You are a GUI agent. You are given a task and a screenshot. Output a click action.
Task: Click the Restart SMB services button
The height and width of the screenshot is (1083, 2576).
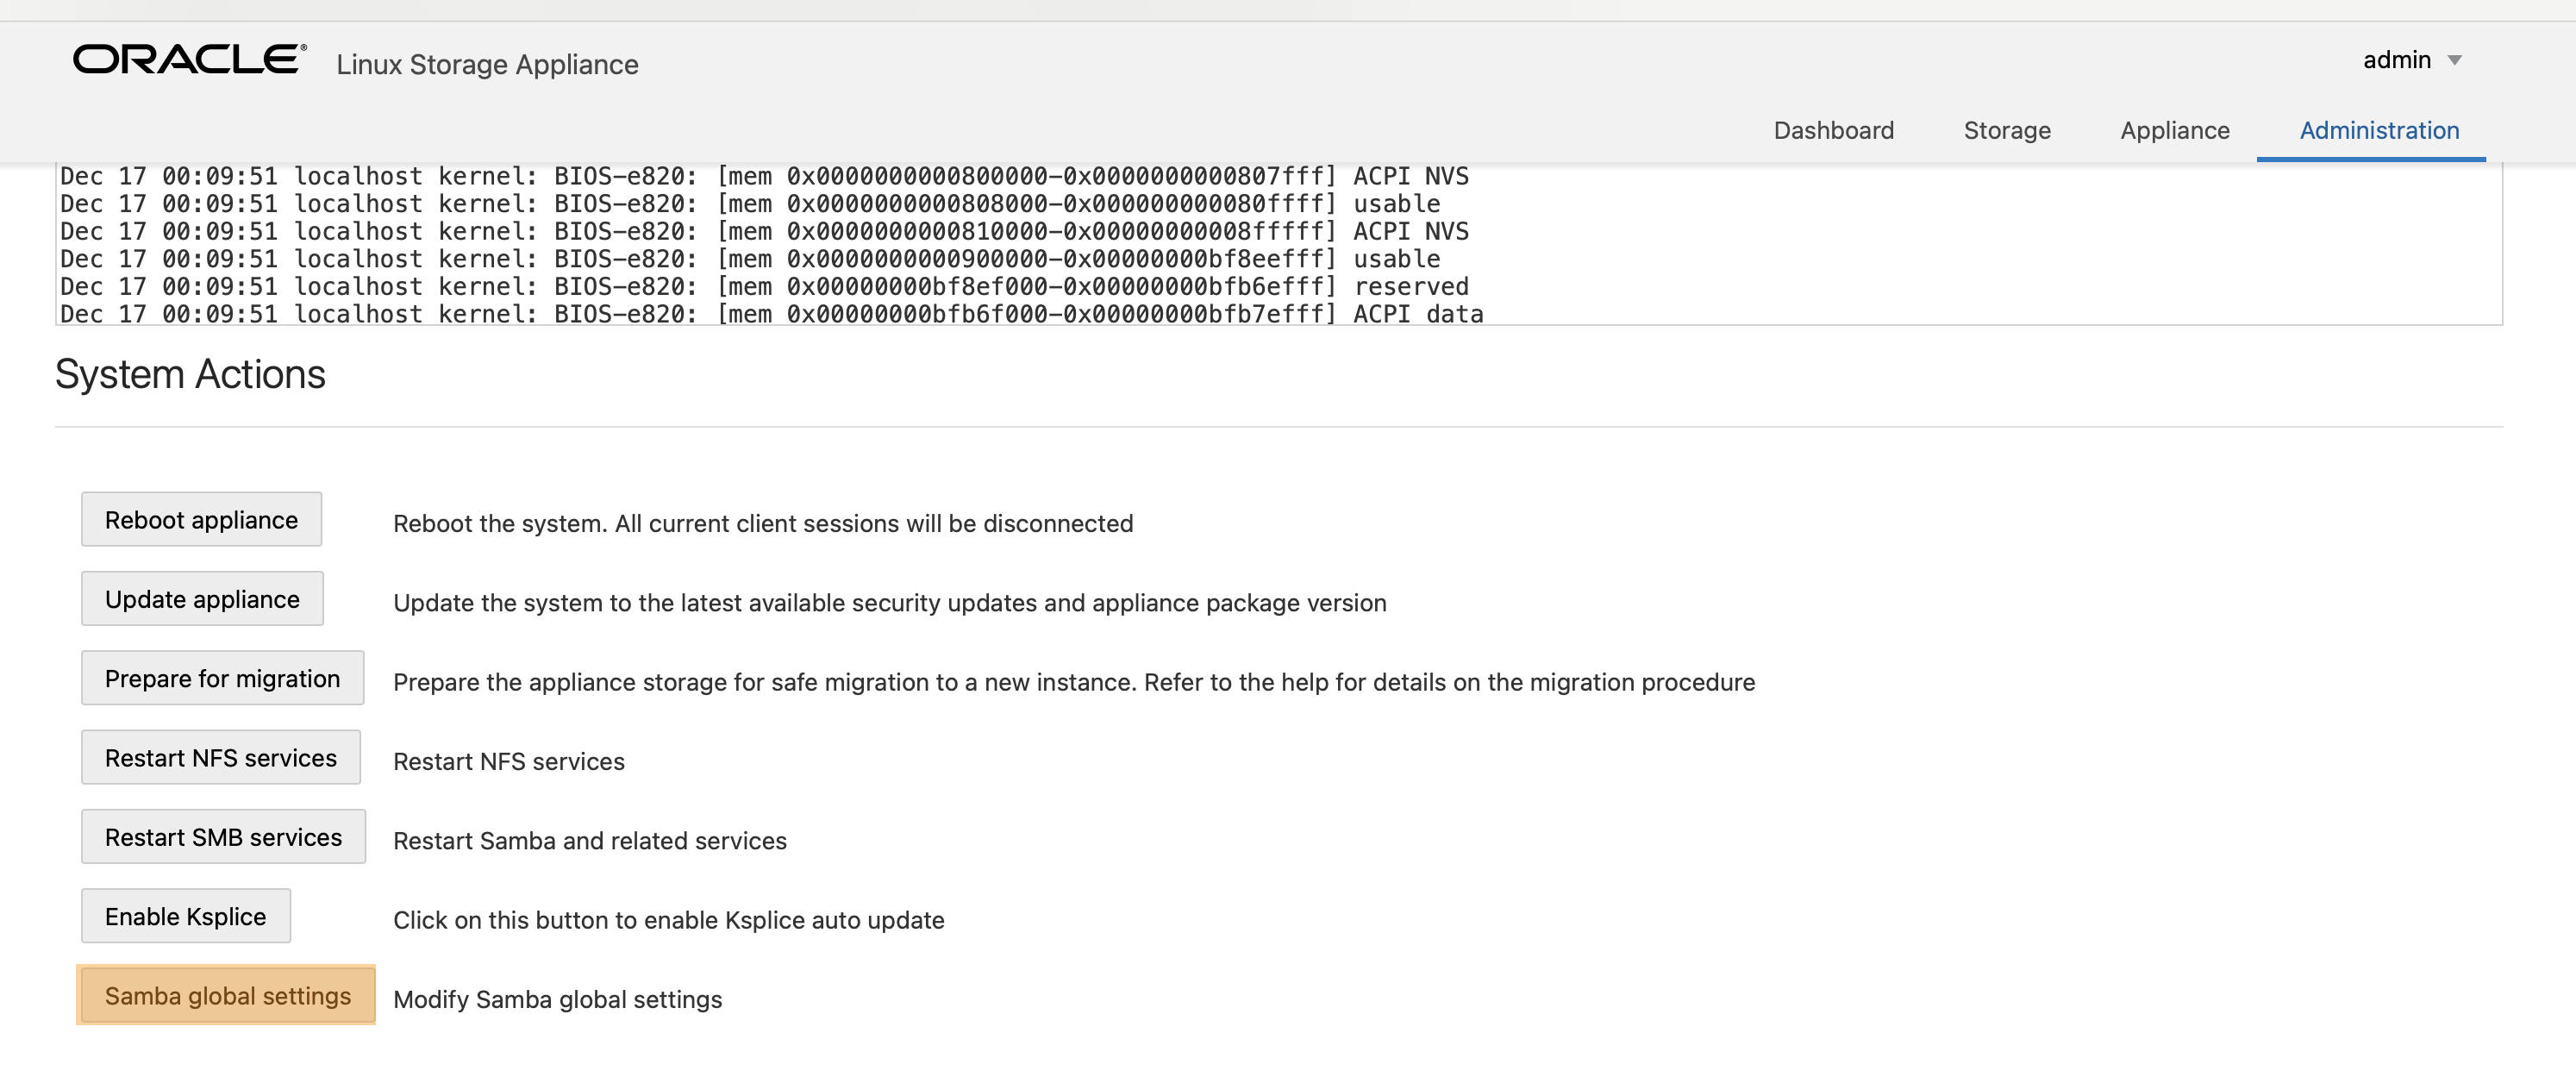pos(223,837)
